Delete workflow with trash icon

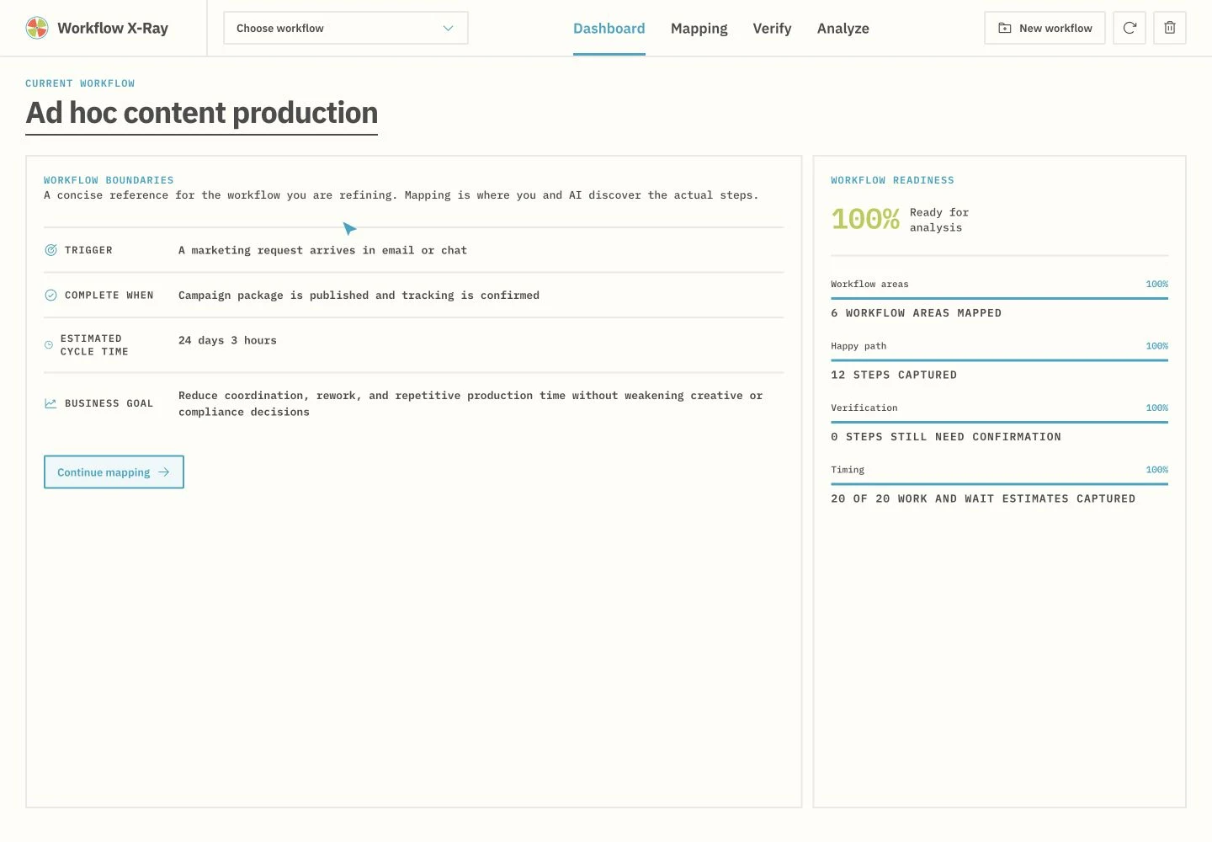tap(1170, 28)
